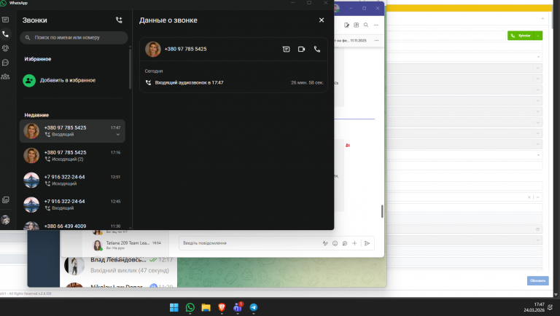Viewport: 560px width, 316px height.
Task: Open Status icon in WhatsApp sidebar
Action: point(5,48)
